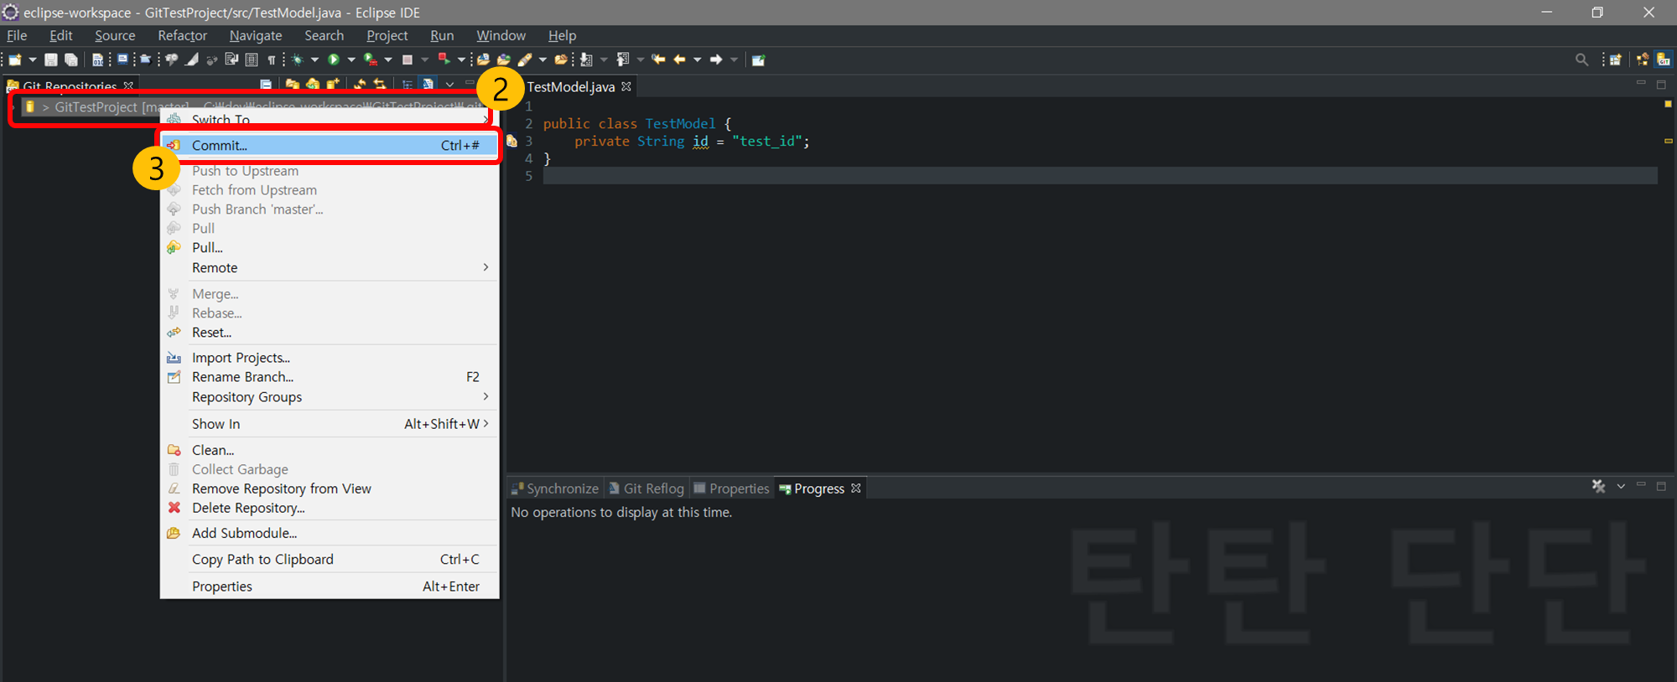Screen dimensions: 1677x682
Task: Switch to the Git perspective icon
Action: click(1664, 59)
